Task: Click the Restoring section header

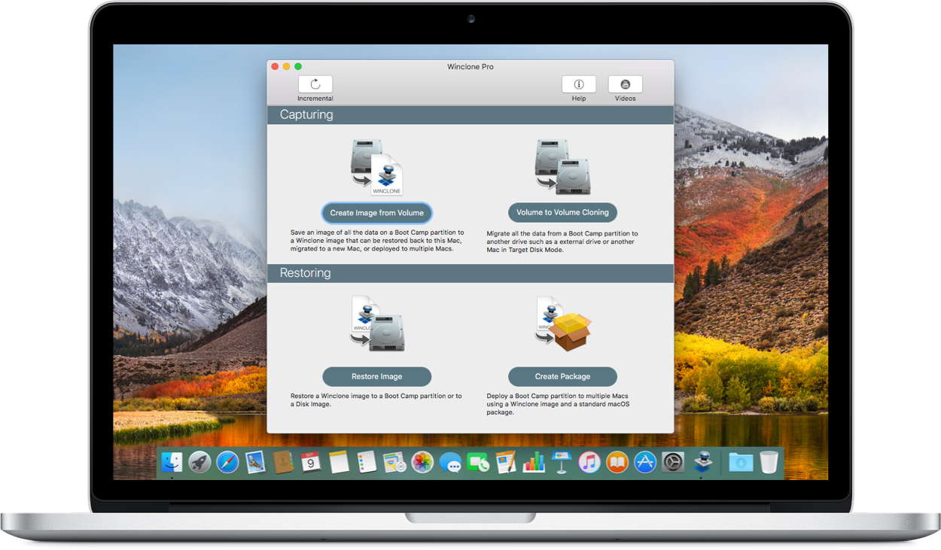Action: tap(470, 273)
